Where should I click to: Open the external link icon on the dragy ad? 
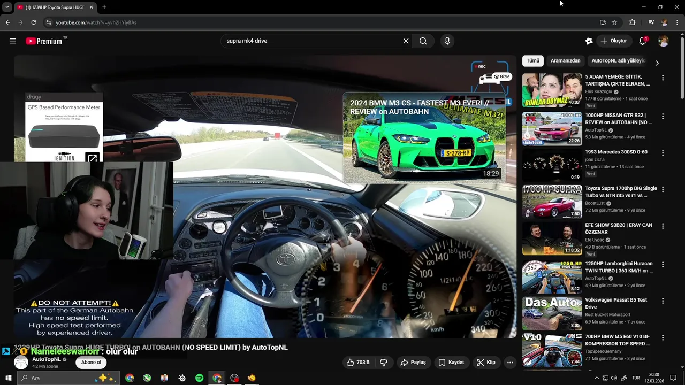pyautogui.click(x=92, y=158)
